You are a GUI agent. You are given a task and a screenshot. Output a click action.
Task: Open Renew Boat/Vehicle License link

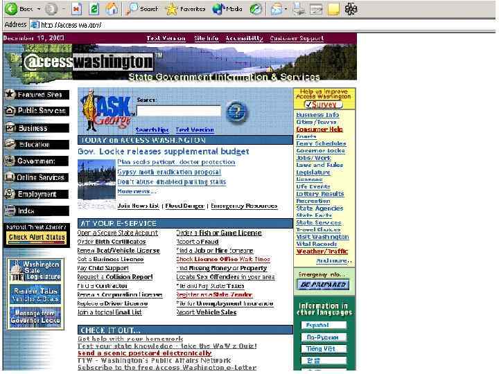119,251
